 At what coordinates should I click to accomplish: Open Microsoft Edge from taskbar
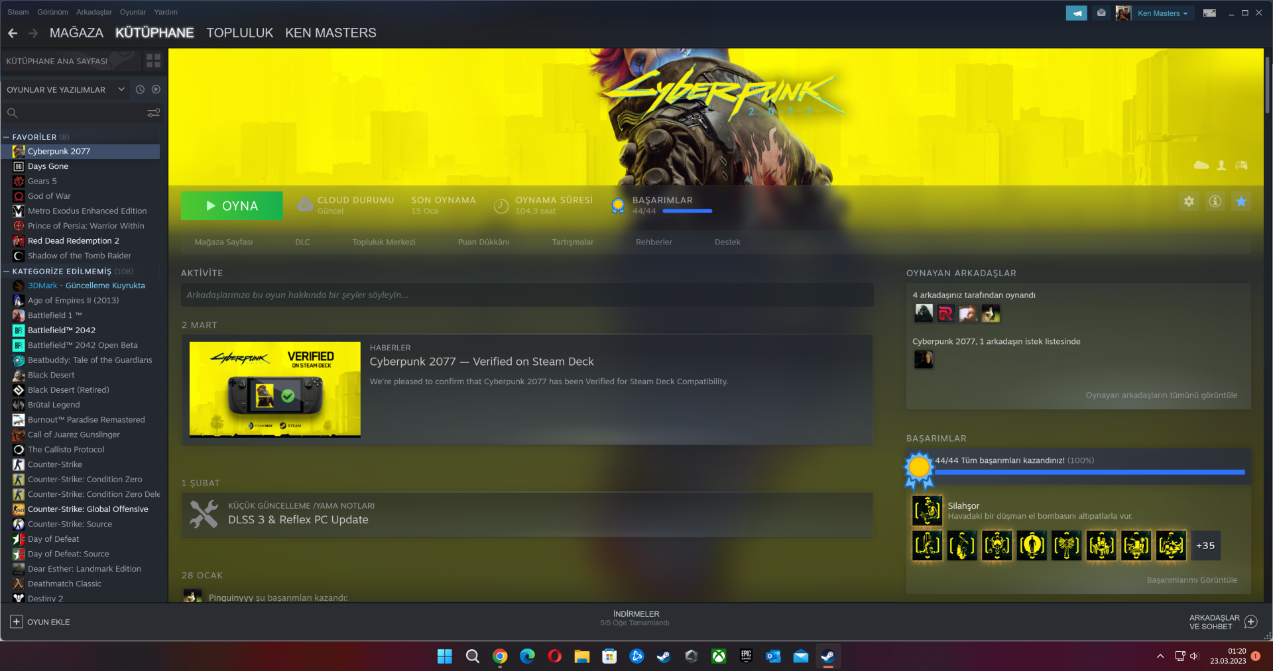(x=527, y=656)
